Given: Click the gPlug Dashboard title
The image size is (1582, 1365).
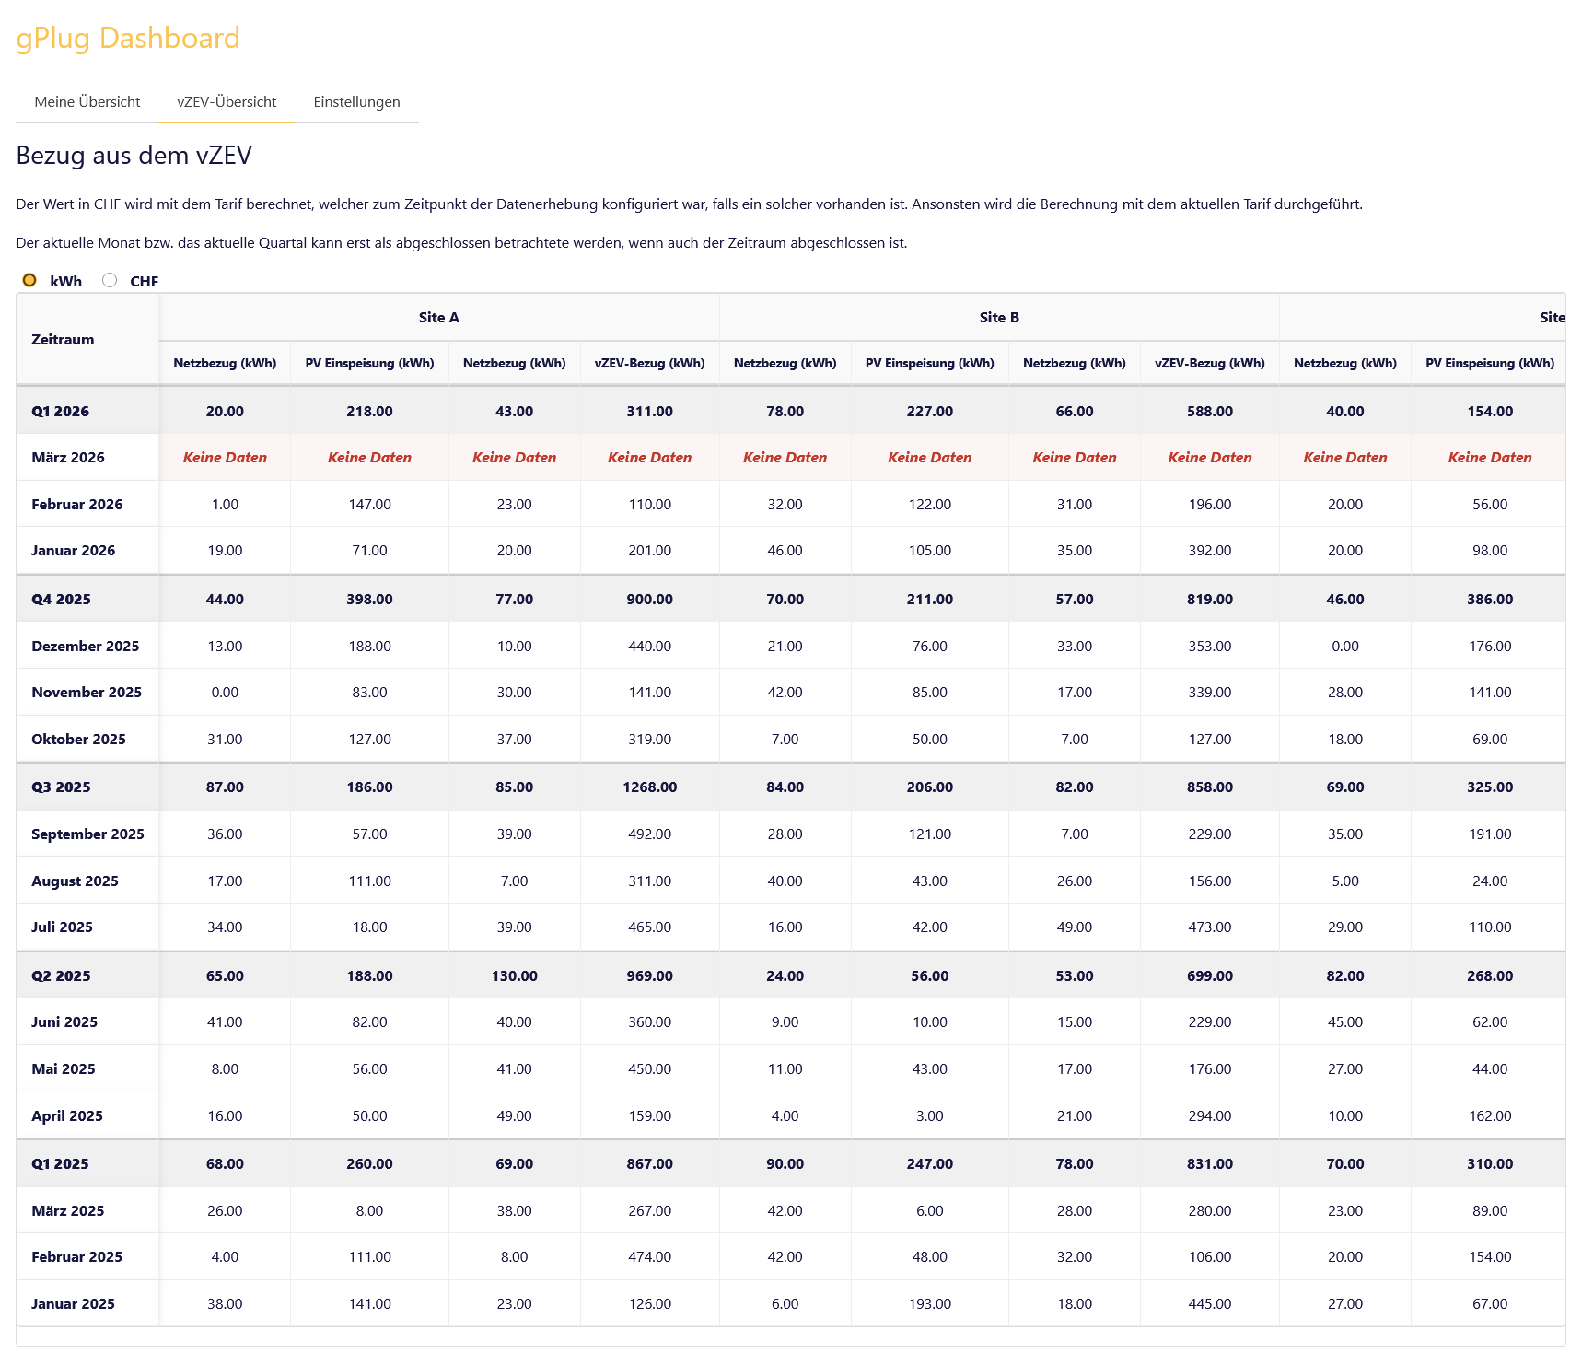Looking at the screenshot, I should 128,38.
